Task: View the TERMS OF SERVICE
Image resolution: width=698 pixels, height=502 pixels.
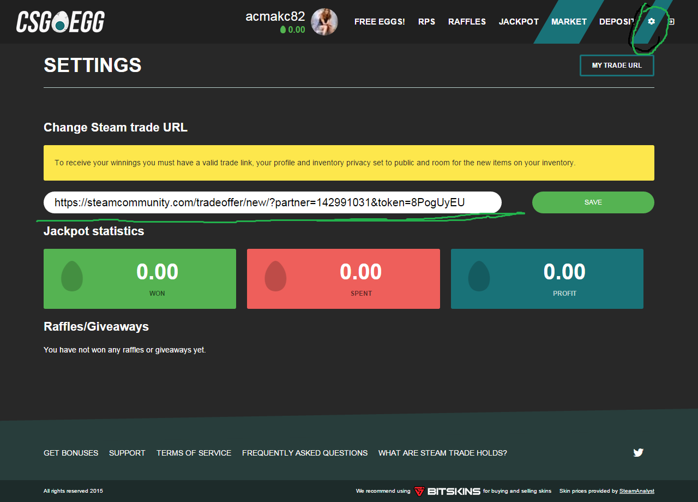Action: click(194, 453)
